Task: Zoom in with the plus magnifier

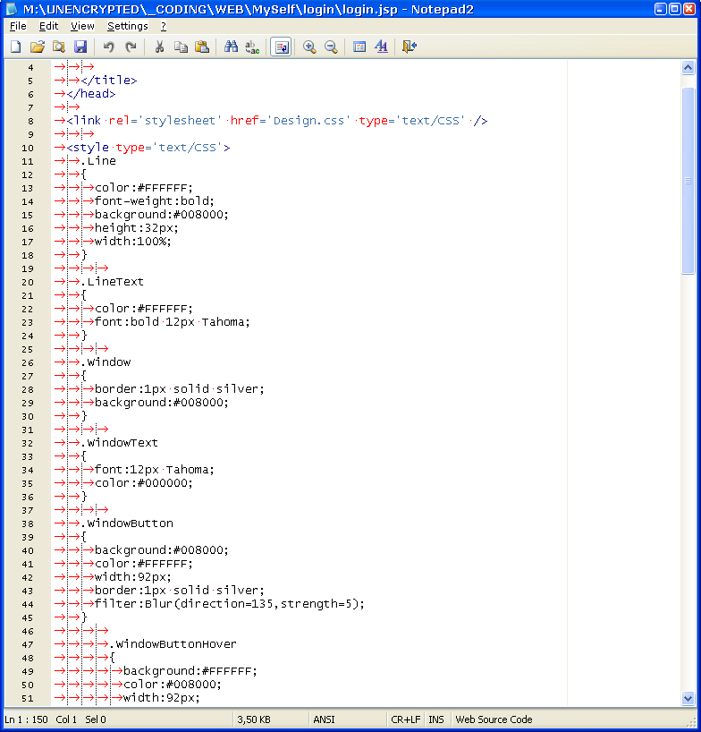Action: click(309, 47)
